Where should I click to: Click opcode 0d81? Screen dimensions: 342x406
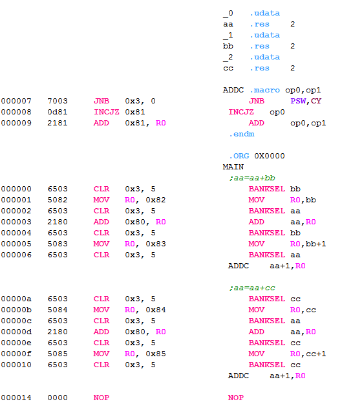point(58,112)
